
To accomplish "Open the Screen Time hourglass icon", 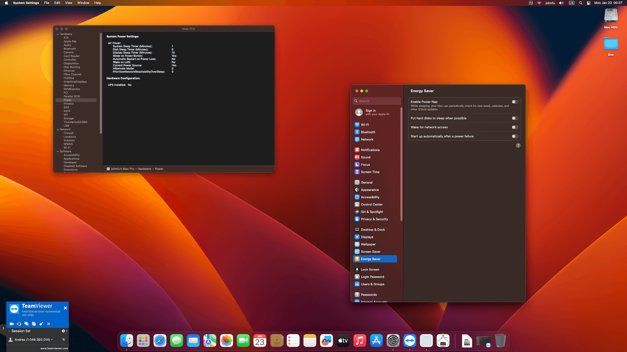I will 357,172.
